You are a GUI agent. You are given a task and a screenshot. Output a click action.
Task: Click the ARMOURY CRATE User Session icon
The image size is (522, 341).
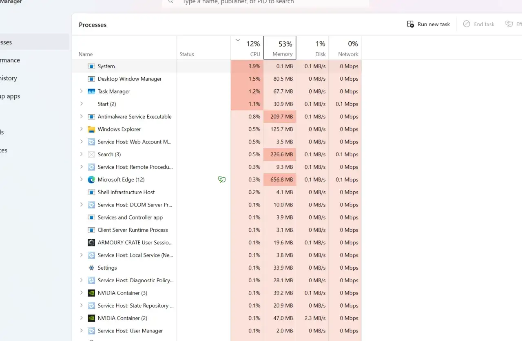point(91,243)
